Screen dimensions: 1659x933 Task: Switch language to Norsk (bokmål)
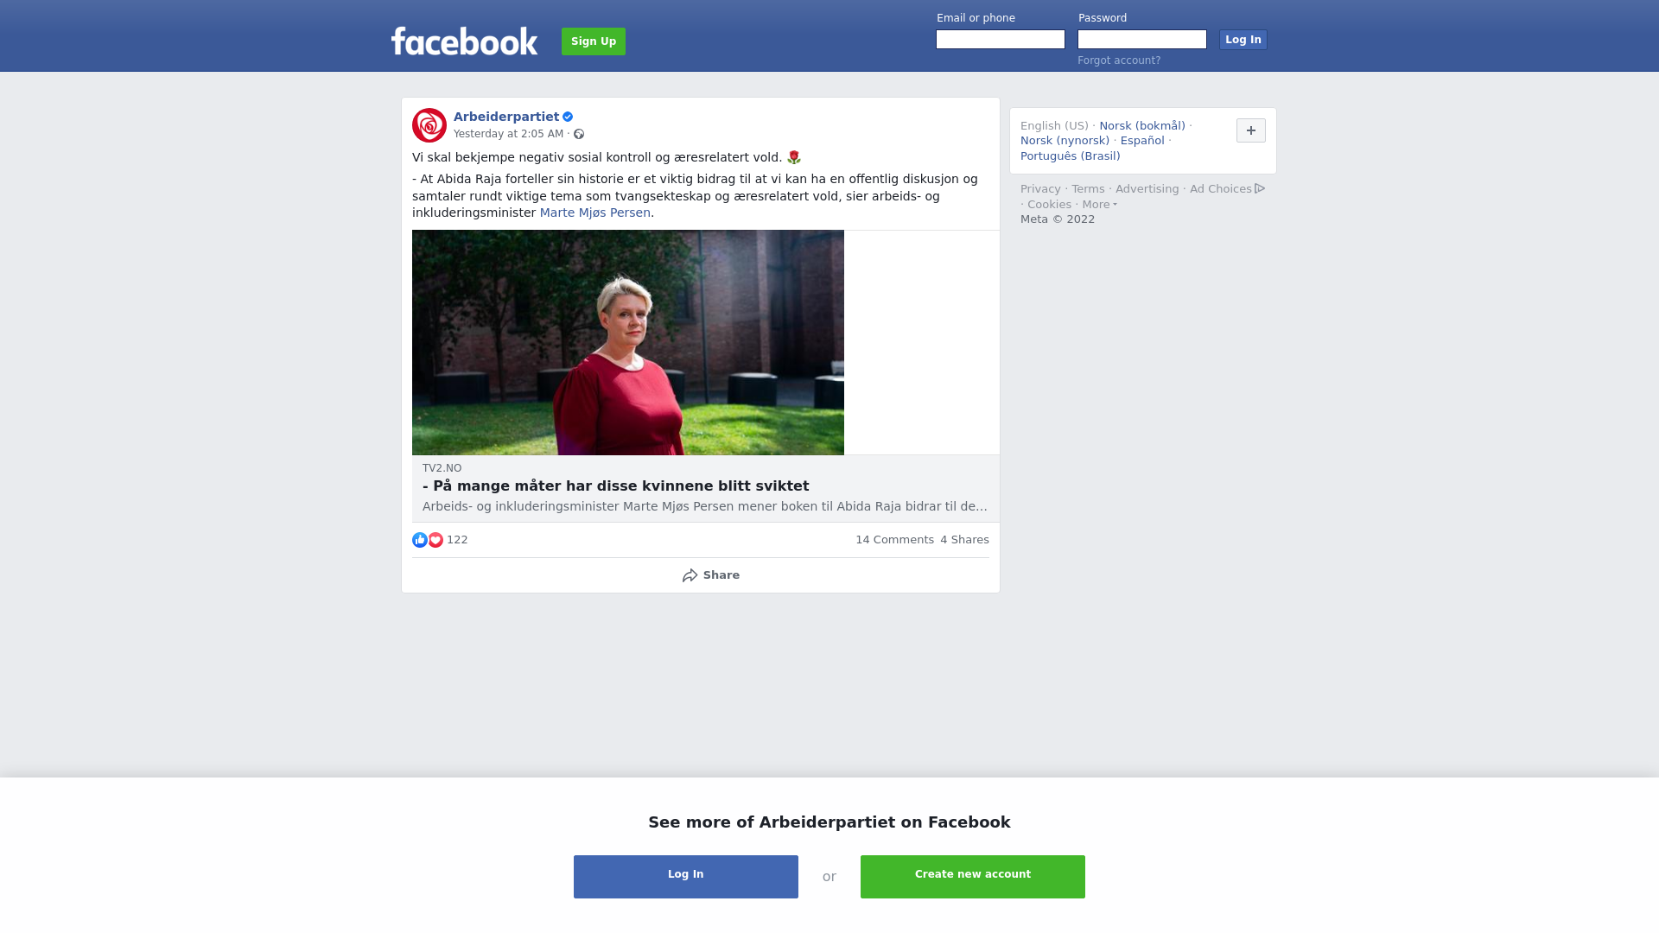[1142, 126]
